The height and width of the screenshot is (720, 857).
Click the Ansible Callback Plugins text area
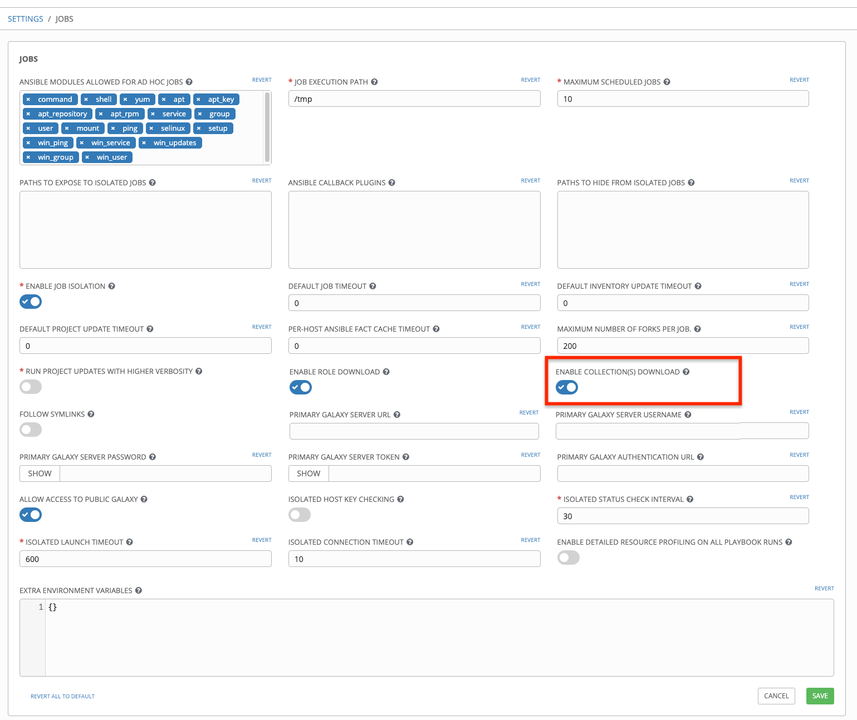[414, 230]
